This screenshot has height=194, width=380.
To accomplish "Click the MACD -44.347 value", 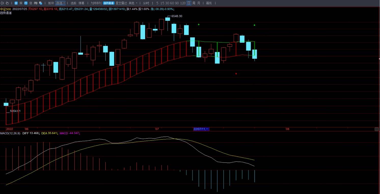I will pos(70,133).
